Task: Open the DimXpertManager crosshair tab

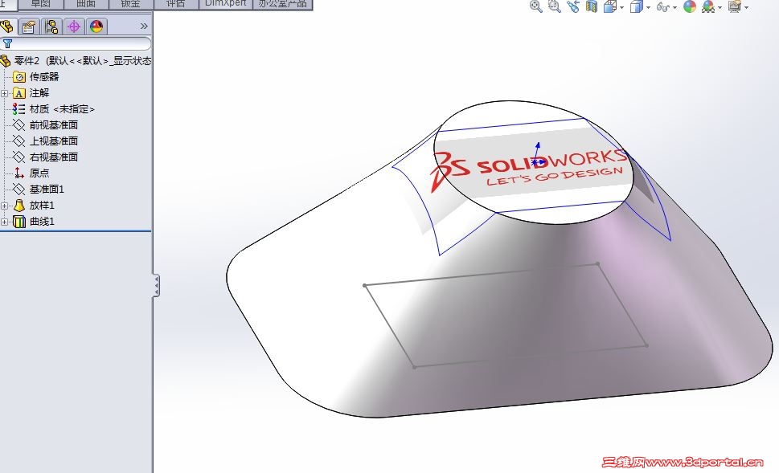Action: tap(73, 27)
